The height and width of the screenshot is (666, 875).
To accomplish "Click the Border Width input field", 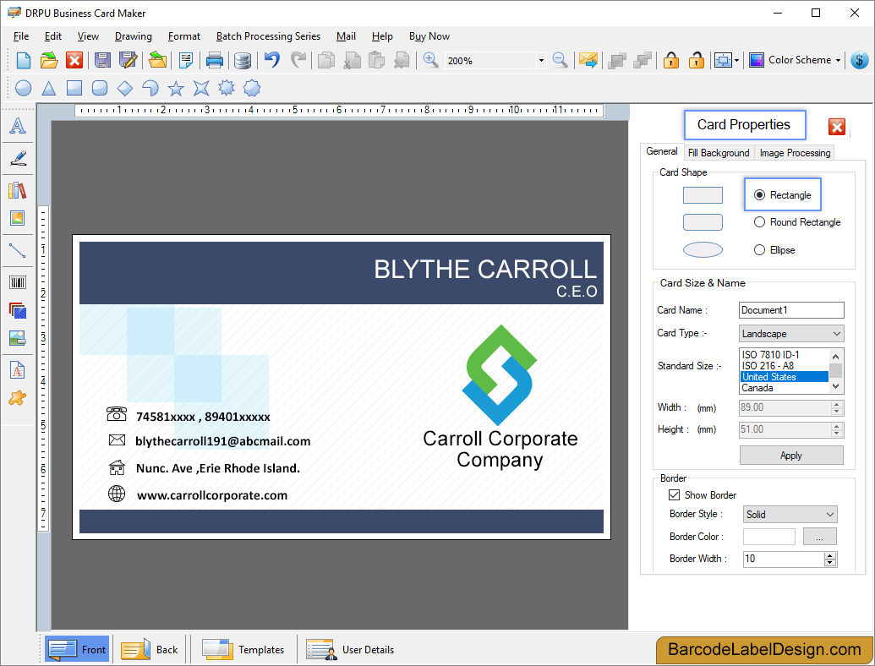I will point(784,559).
